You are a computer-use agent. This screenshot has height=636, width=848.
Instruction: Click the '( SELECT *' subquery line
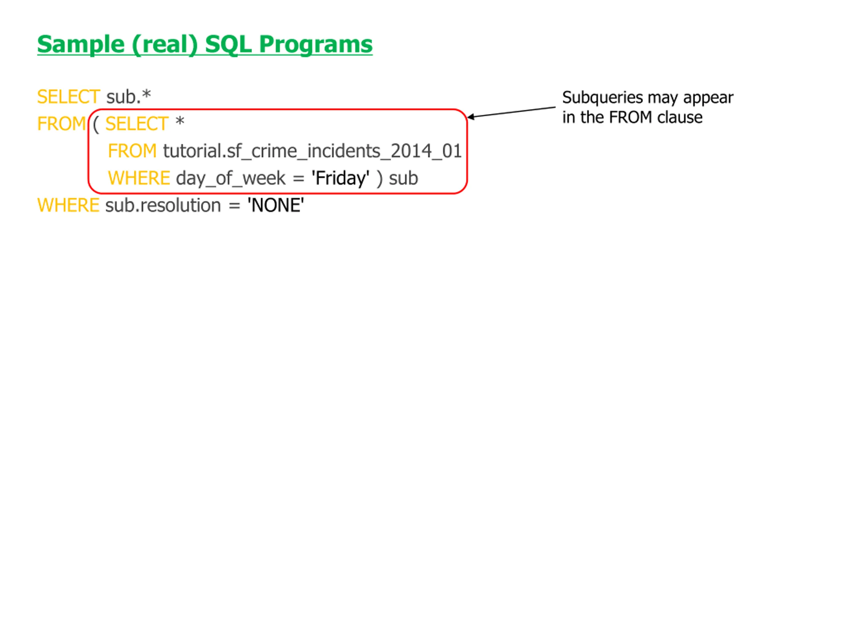tap(138, 124)
